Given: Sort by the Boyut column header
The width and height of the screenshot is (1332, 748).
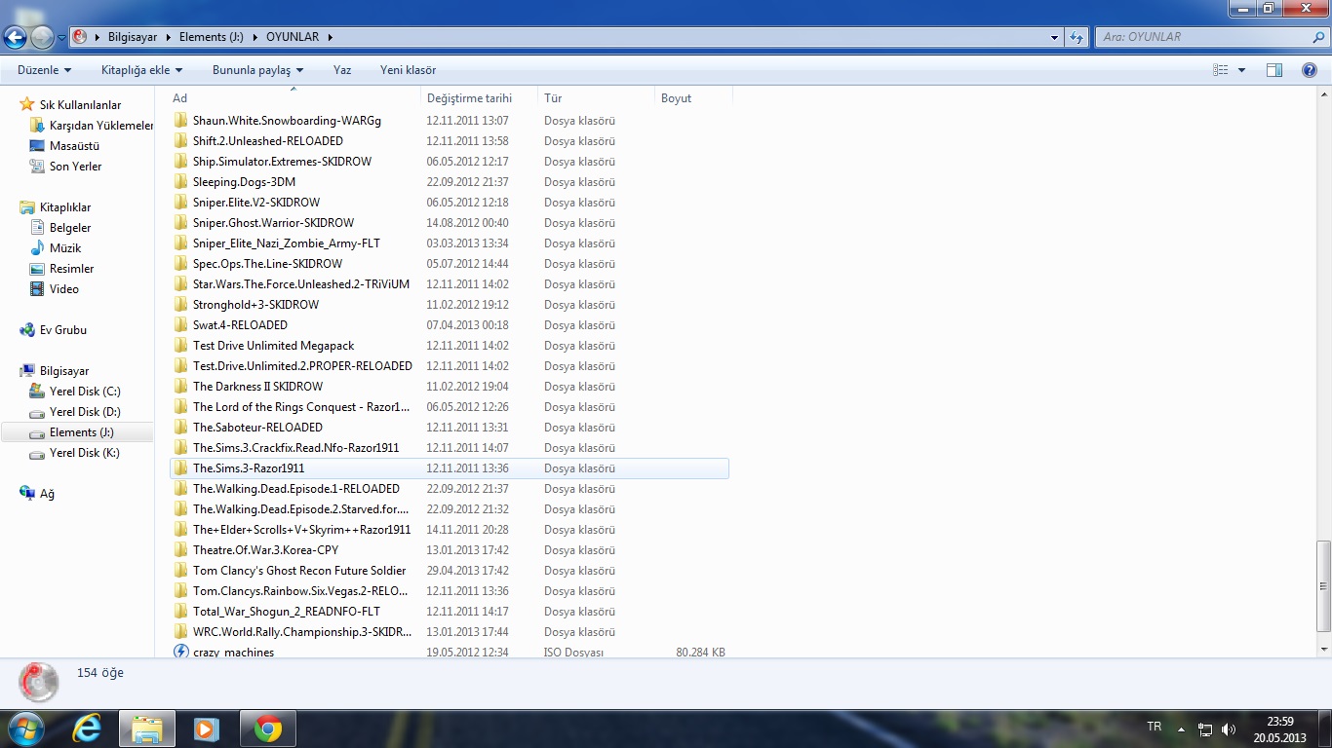Looking at the screenshot, I should click(x=693, y=98).
